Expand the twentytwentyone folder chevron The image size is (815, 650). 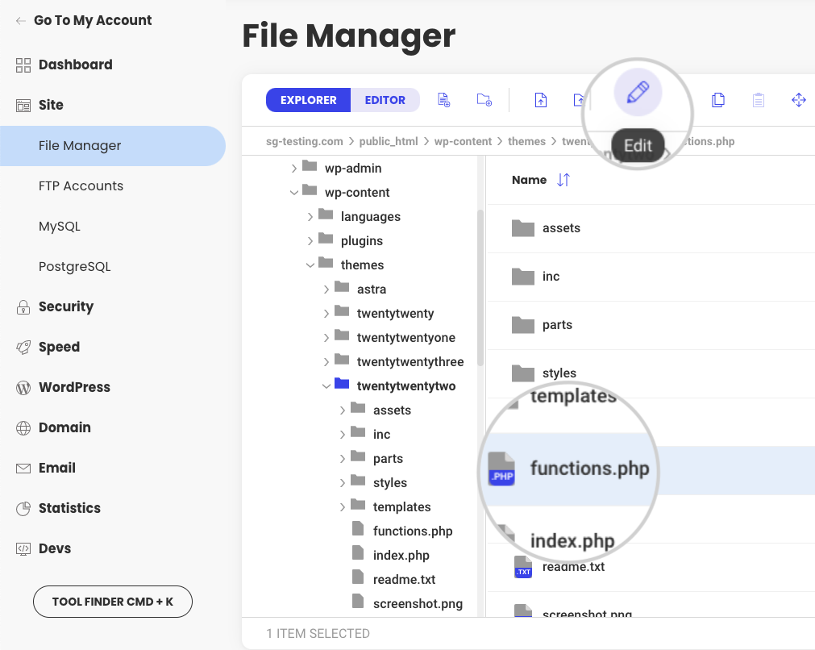[x=326, y=337]
